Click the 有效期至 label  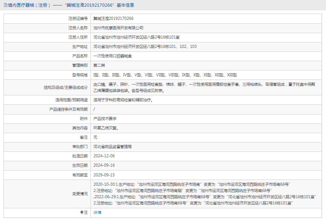pyautogui.click(x=80, y=175)
